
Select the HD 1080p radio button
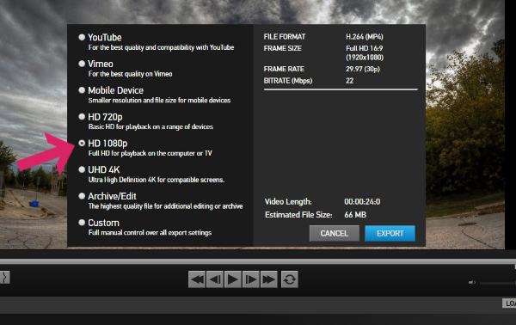pyautogui.click(x=82, y=143)
